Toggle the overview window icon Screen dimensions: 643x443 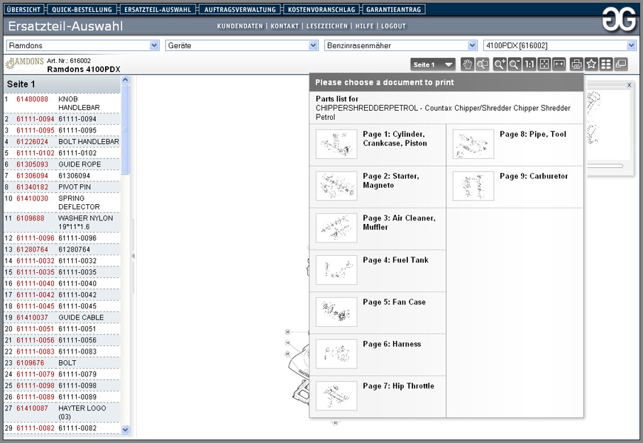[621, 65]
